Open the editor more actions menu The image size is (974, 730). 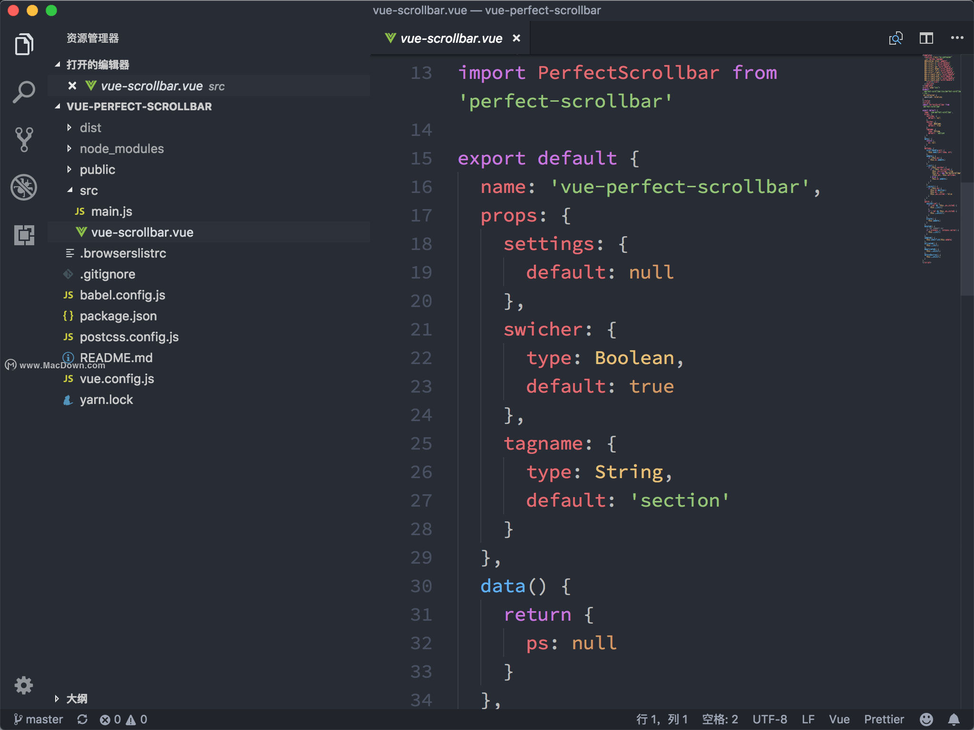point(957,38)
